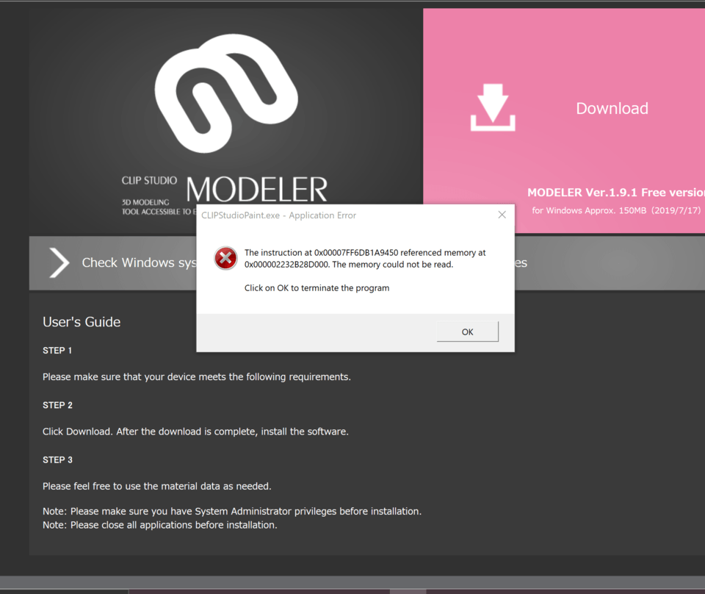Image resolution: width=705 pixels, height=594 pixels.
Task: Click the 'Click Download. After the download' text
Action: click(195, 432)
